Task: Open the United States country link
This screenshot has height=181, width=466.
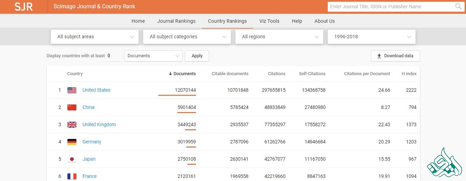Action: 96,90
